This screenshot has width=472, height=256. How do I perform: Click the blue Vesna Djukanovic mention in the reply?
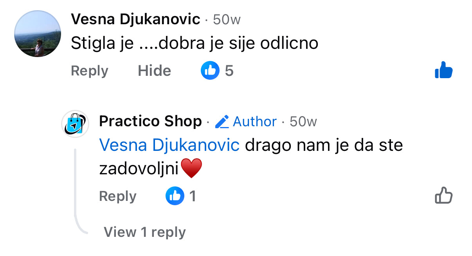(x=169, y=145)
